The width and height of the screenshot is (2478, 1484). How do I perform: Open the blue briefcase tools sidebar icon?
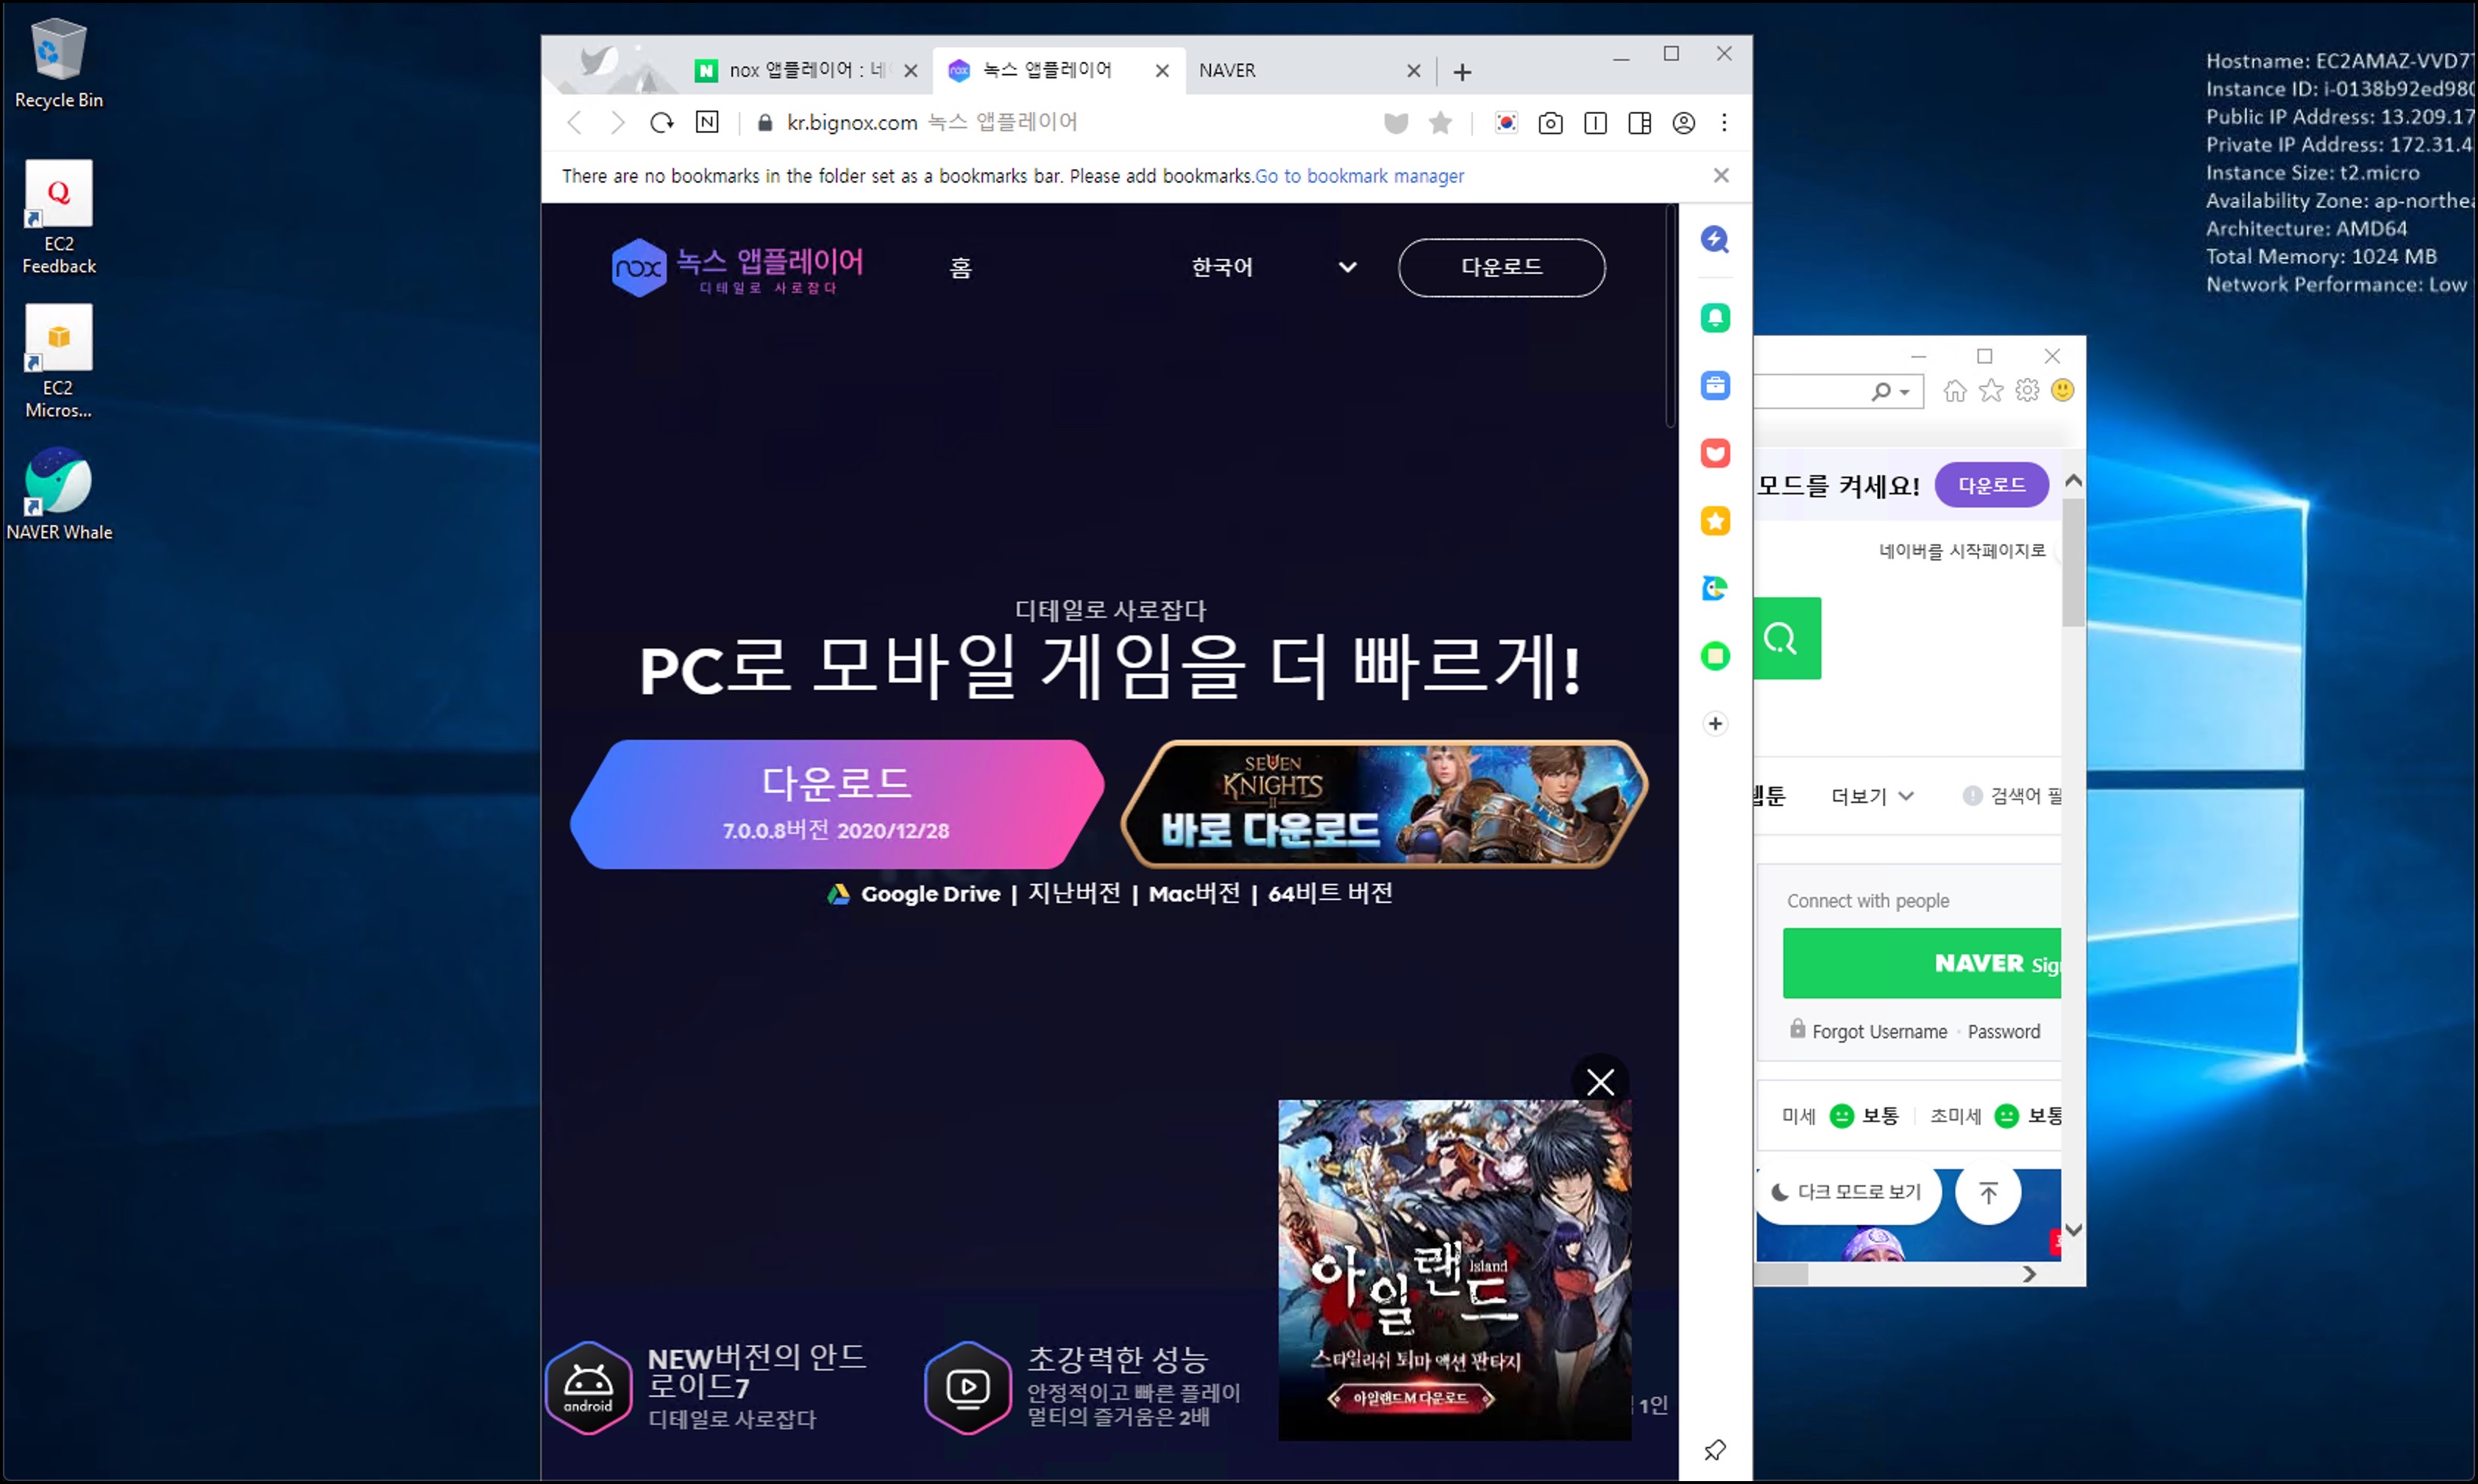coord(1715,386)
